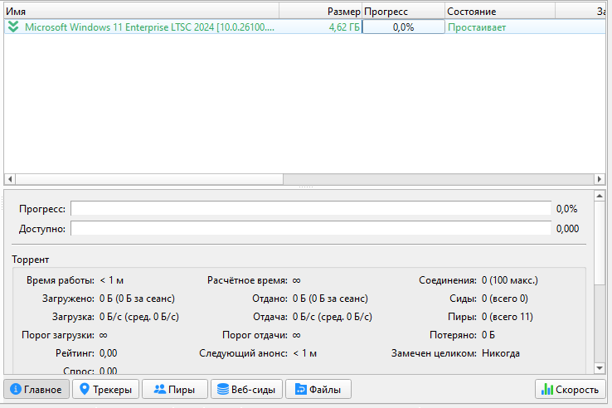Viewport: 612px width, 408px height.
Task: Click the Простаивает status text
Action: [x=477, y=27]
